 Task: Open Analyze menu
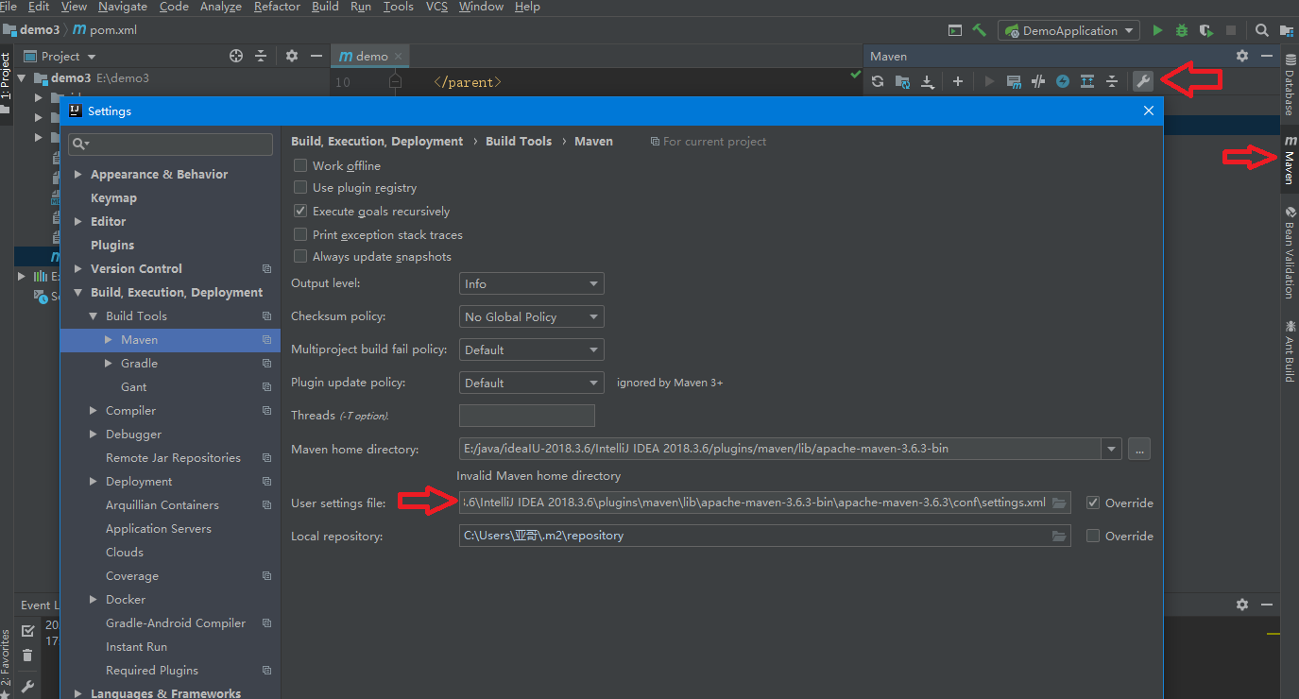[x=221, y=7]
